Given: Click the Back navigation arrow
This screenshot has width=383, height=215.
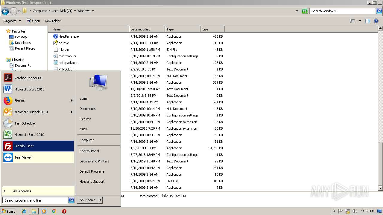Looking at the screenshot, I should (x=5, y=11).
